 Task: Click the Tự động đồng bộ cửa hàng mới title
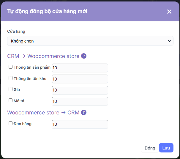tap(47, 11)
